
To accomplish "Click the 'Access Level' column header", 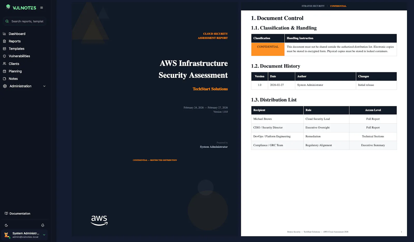I will click(x=373, y=110).
